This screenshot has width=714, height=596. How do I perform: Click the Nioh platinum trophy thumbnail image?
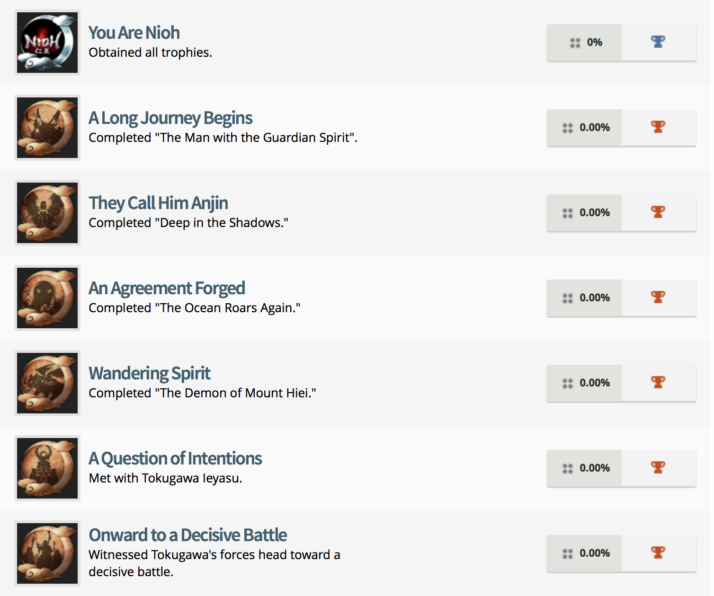point(47,42)
